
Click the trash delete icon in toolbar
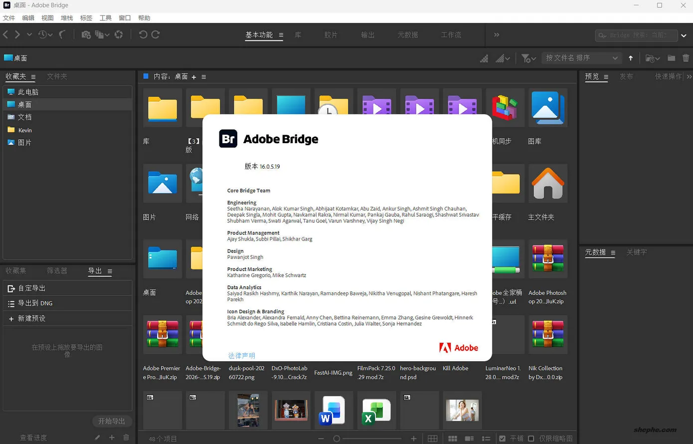point(686,58)
